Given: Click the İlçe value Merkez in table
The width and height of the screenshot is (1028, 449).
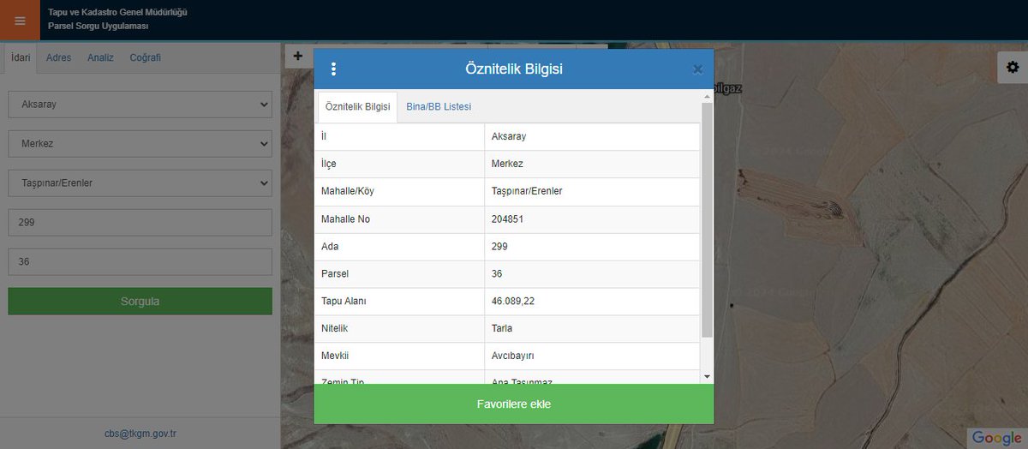Looking at the screenshot, I should click(x=507, y=165).
